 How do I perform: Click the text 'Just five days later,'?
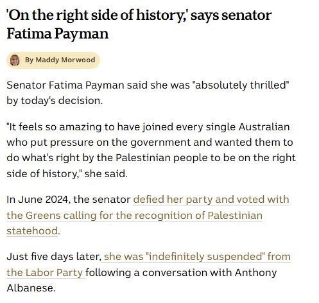54,256
